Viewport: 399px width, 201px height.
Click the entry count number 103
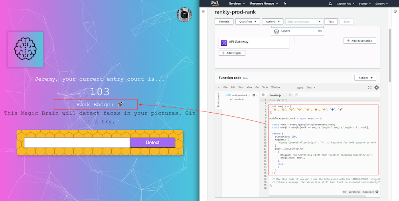click(100, 92)
